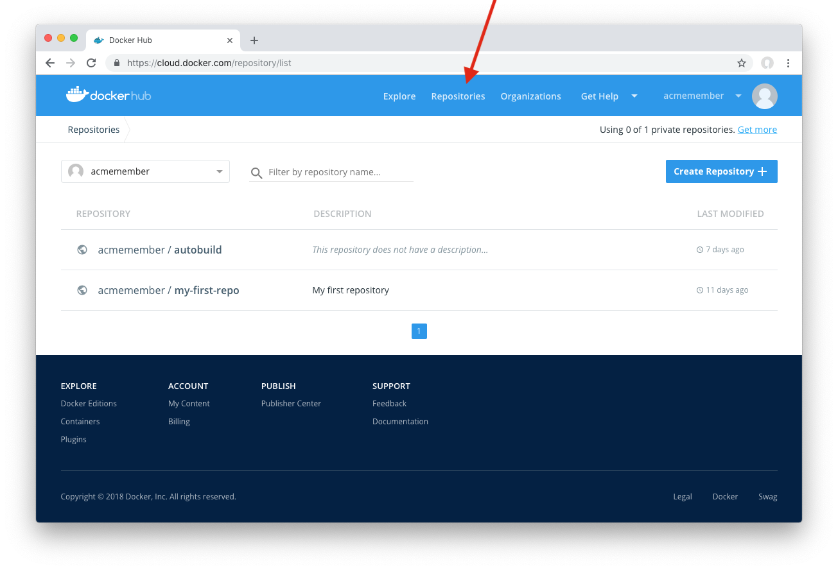Click the Chrome profile icon
This screenshot has width=838, height=570.
pos(767,63)
